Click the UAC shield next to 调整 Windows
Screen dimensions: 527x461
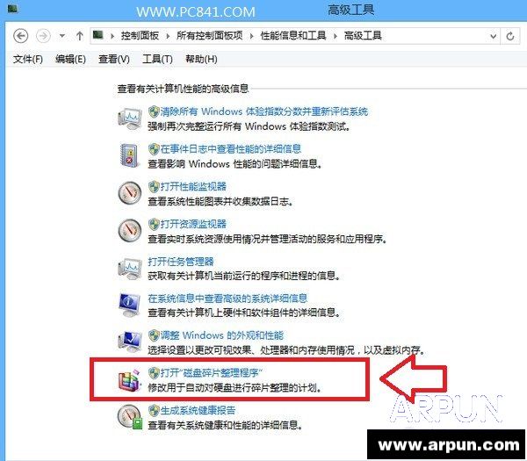point(154,335)
